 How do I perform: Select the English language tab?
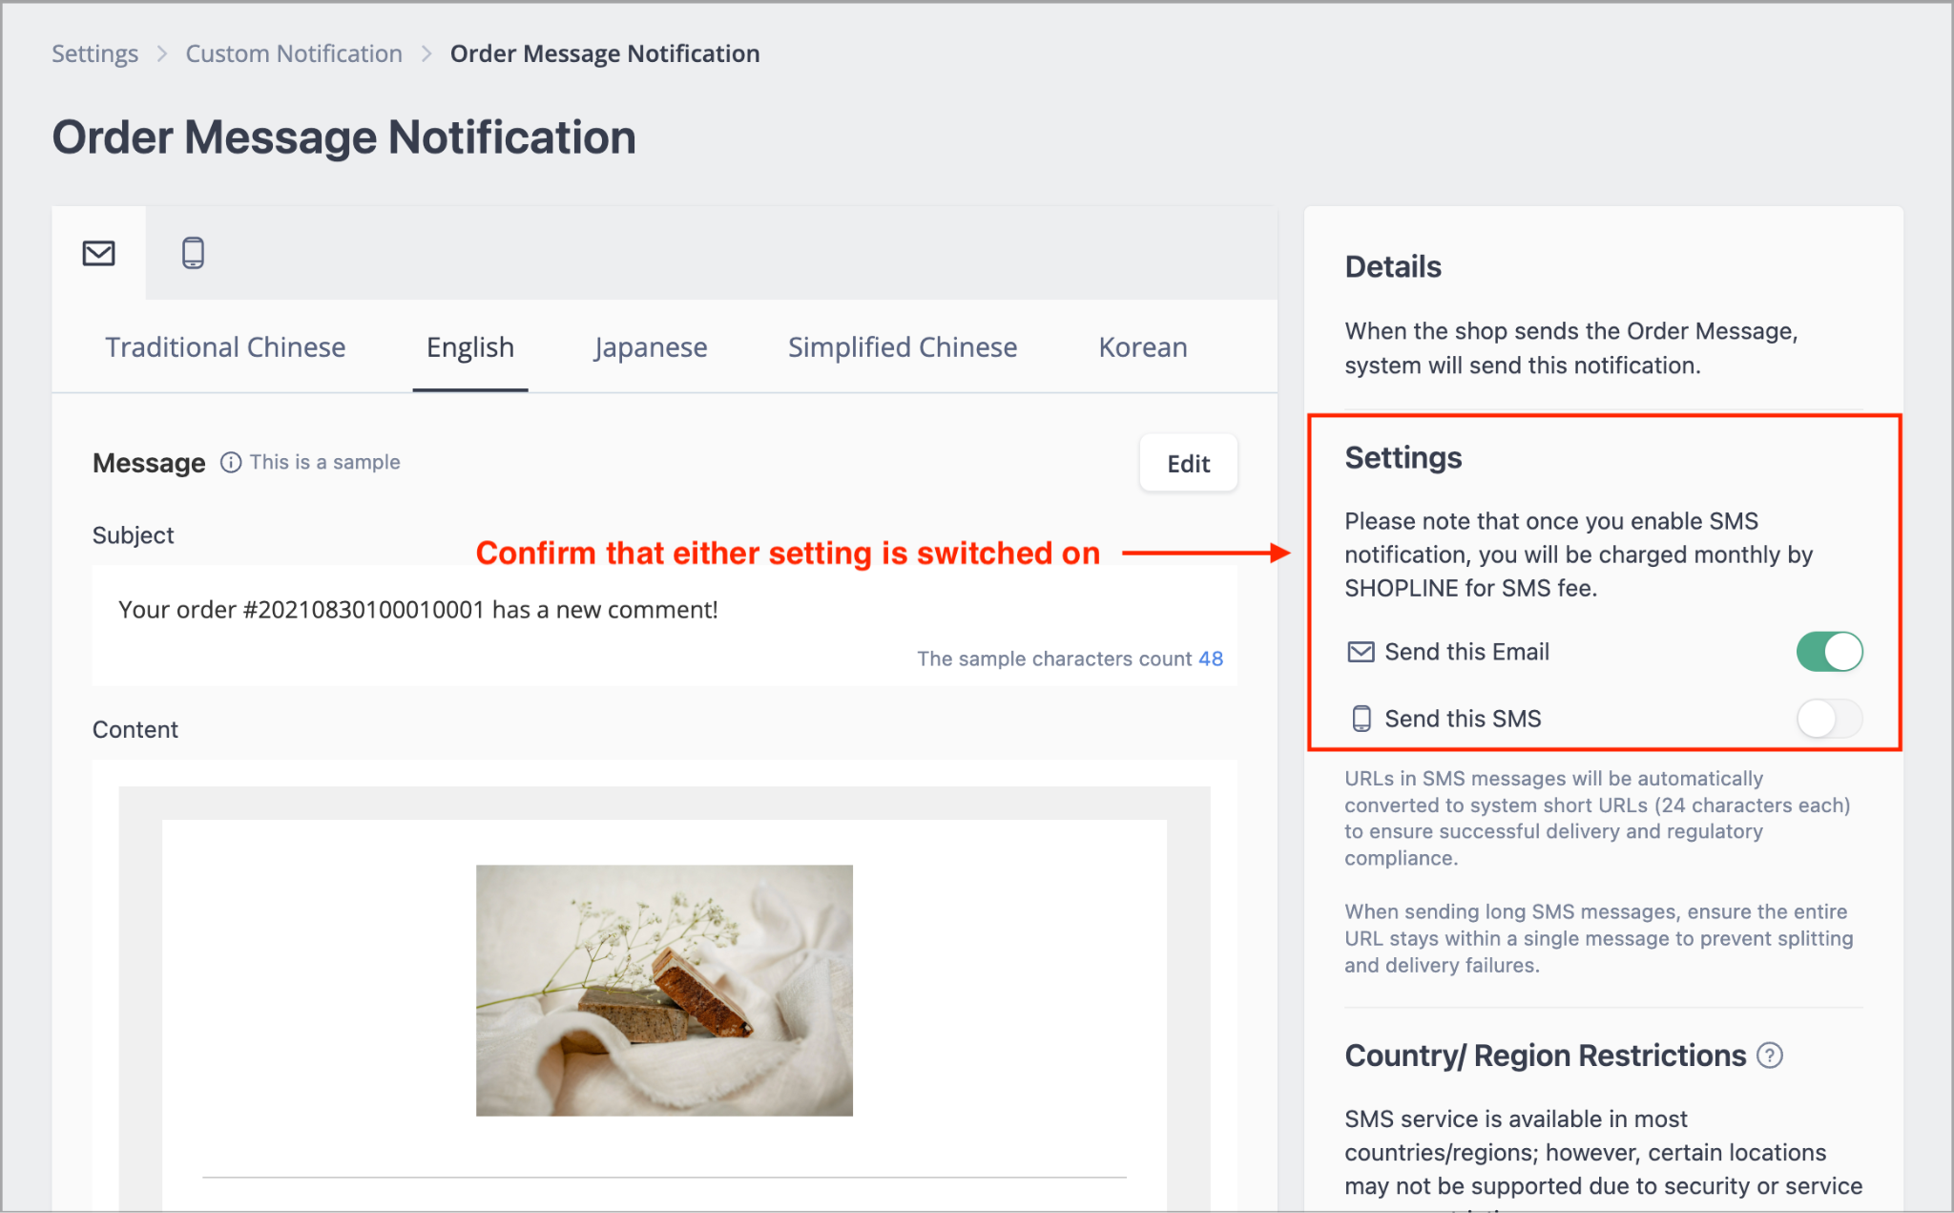[470, 347]
